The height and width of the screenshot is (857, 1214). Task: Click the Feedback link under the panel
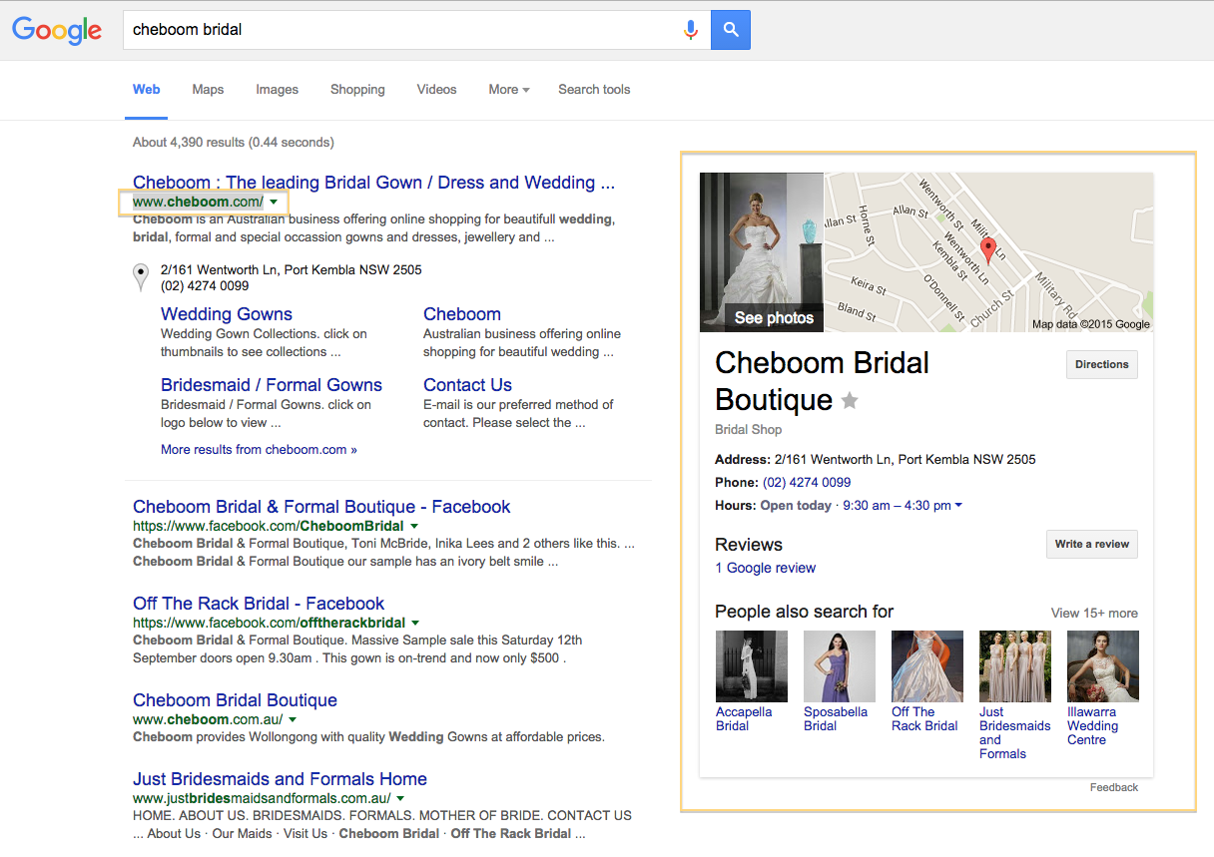(1114, 788)
